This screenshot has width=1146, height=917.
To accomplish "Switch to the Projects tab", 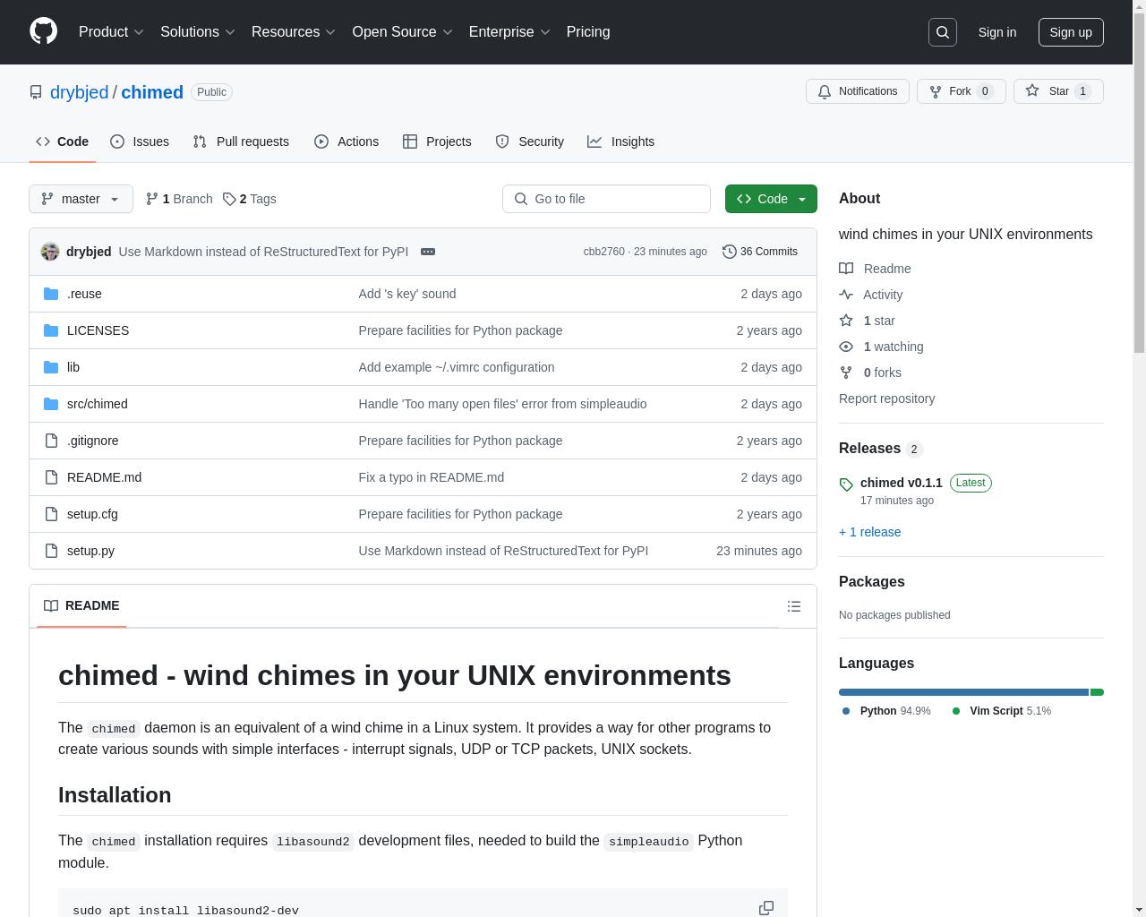I will 437,141.
